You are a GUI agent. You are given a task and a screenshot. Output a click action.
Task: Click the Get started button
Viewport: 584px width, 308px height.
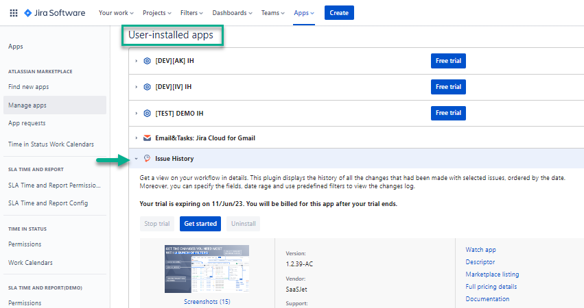199,224
